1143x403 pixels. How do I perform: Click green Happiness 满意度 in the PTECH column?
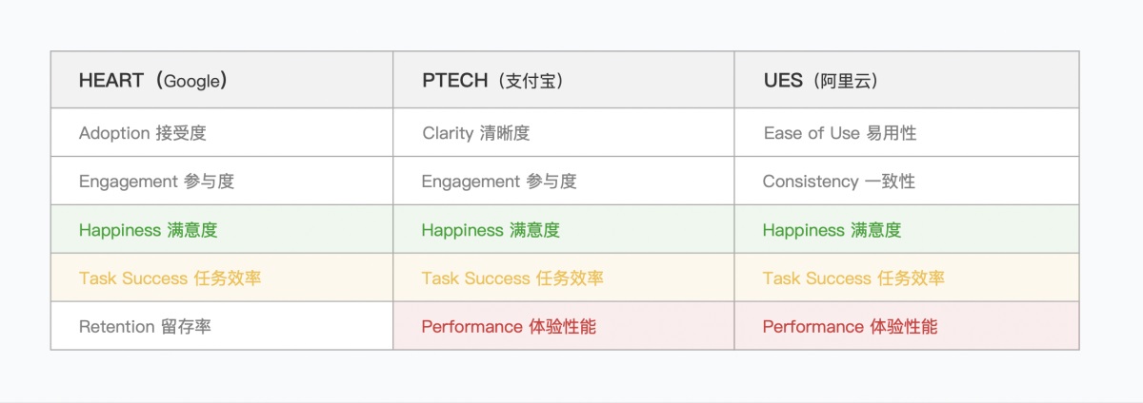coord(491,230)
